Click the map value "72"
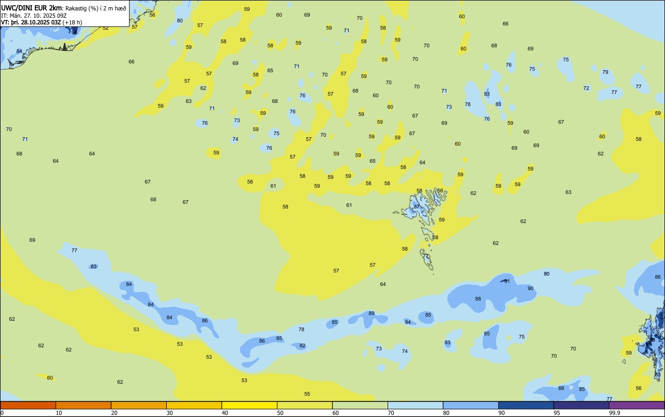 pos(586,88)
